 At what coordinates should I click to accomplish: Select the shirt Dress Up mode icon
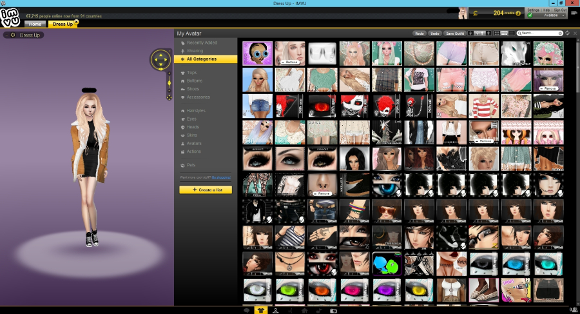pyautogui.click(x=261, y=310)
